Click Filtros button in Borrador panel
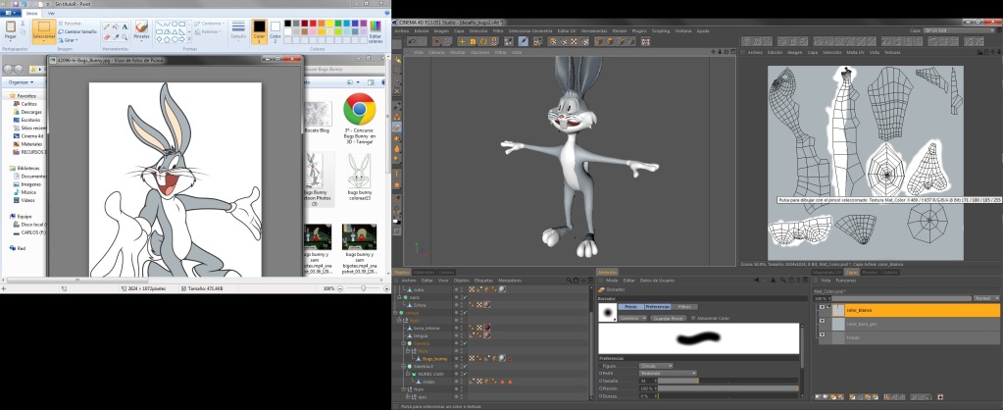Screen dimensions: 1003x410 coord(684,307)
